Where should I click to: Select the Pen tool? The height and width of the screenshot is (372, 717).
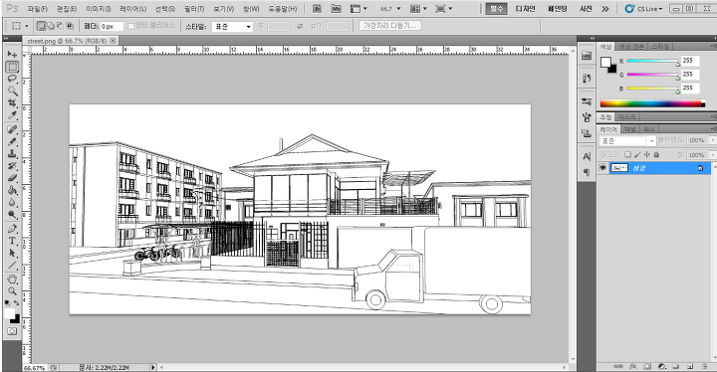tap(12, 229)
